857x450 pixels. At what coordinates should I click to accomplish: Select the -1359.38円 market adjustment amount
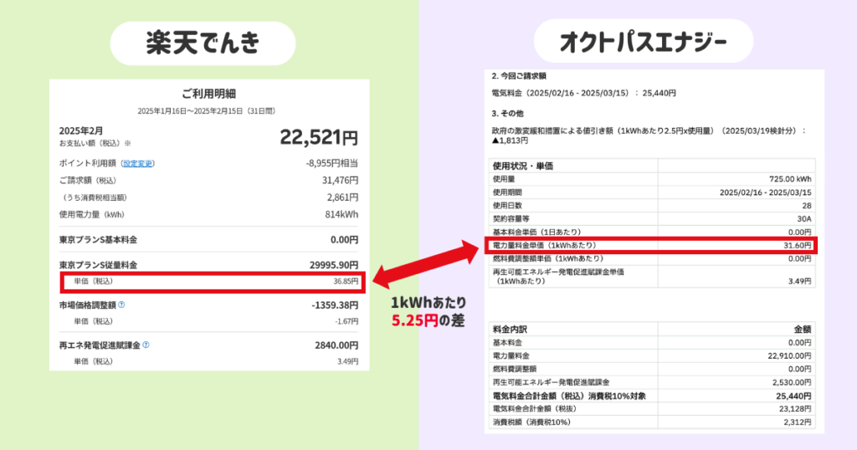[x=335, y=304]
